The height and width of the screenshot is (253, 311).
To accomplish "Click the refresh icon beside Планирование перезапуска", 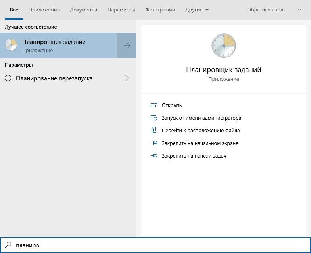I will click(8, 78).
